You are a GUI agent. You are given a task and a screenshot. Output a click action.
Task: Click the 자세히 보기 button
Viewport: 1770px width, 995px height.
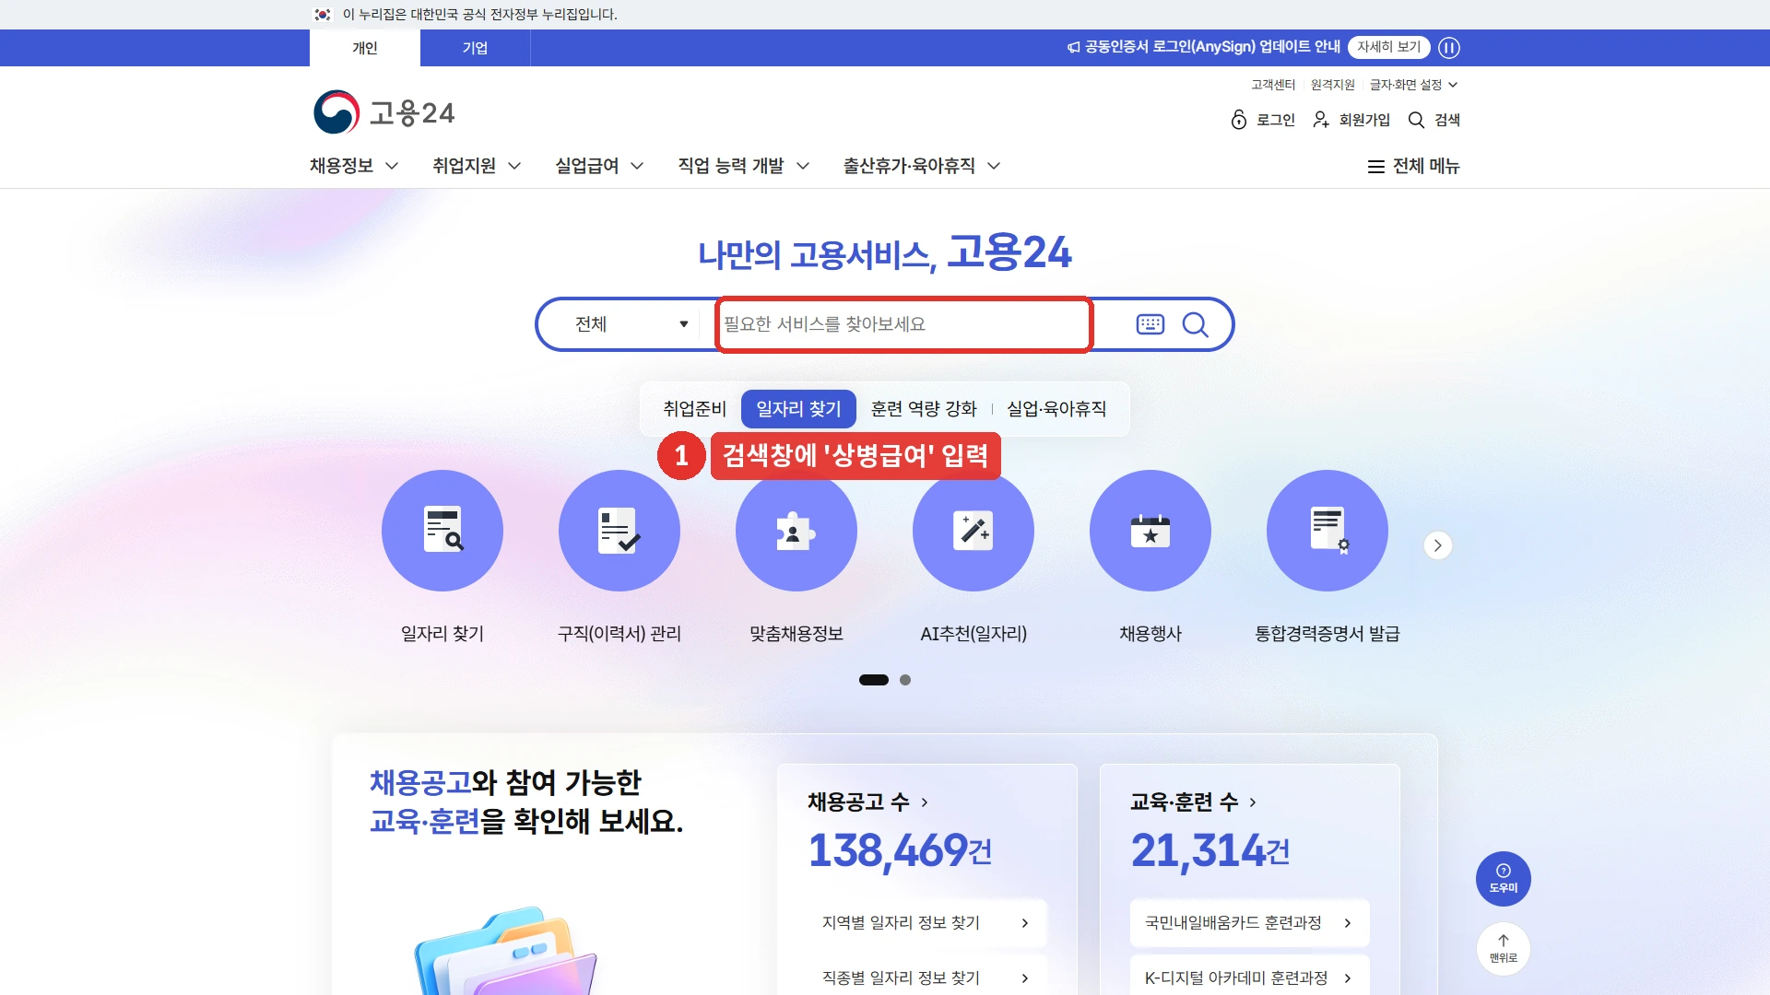pyautogui.click(x=1388, y=47)
